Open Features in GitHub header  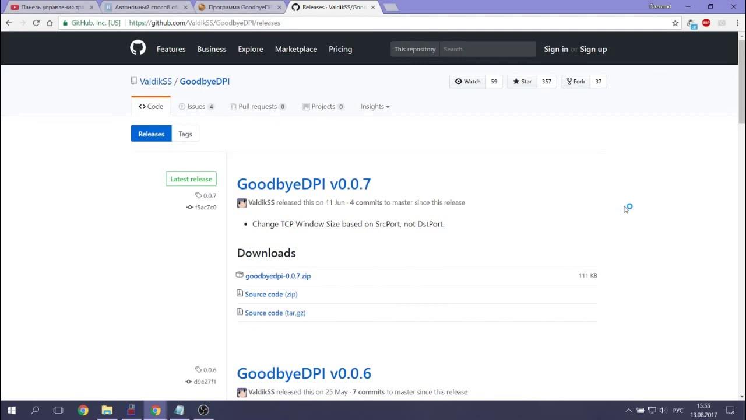(171, 49)
